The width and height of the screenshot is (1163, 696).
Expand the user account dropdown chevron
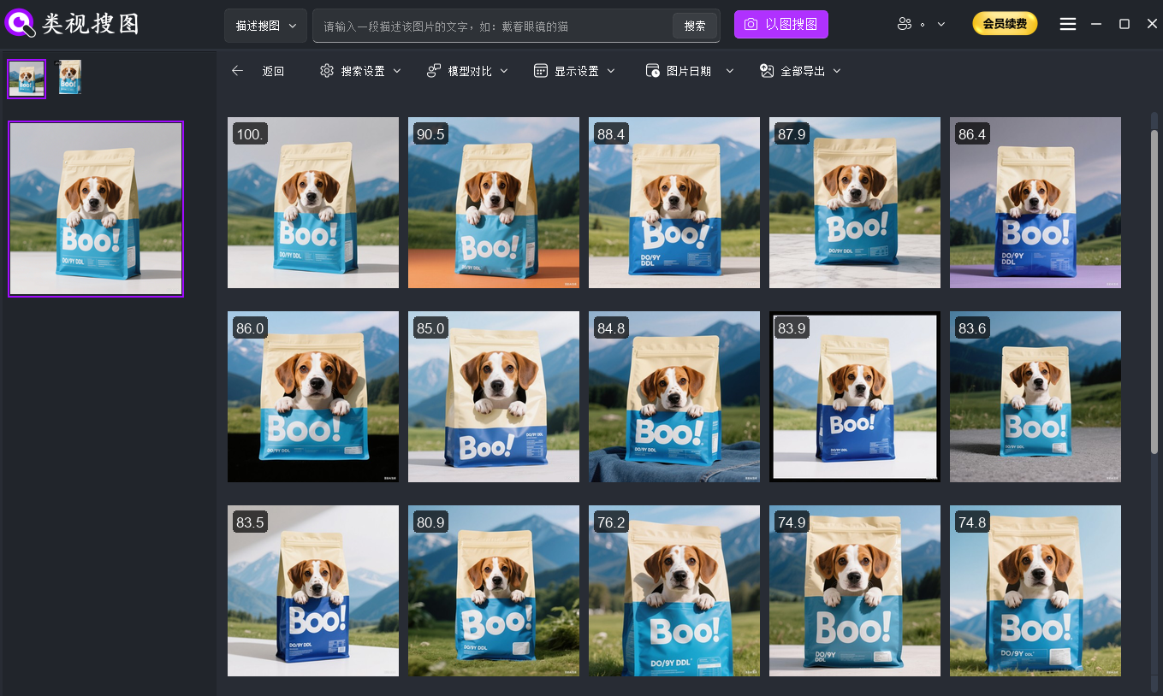(941, 25)
